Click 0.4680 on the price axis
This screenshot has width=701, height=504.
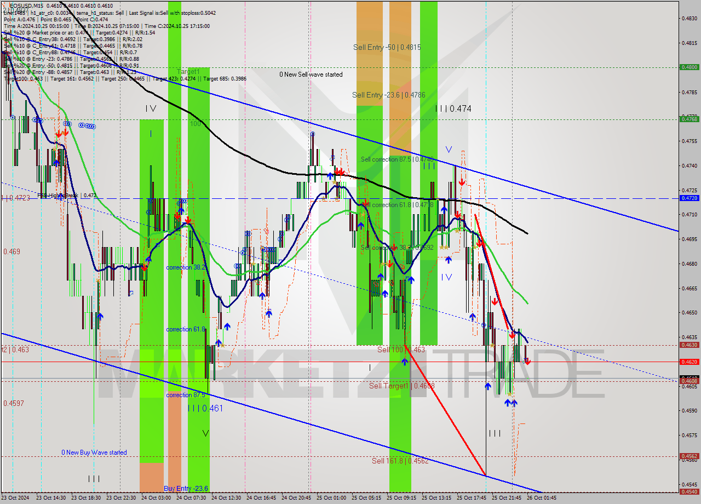689,264
